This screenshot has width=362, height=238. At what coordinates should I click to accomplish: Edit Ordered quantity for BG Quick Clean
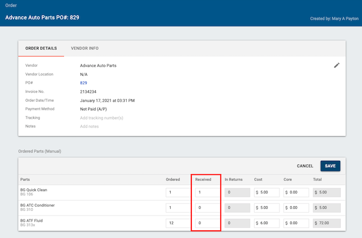(178, 192)
